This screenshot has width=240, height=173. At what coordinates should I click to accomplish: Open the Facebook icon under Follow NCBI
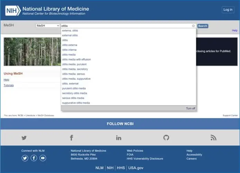coord(72,138)
